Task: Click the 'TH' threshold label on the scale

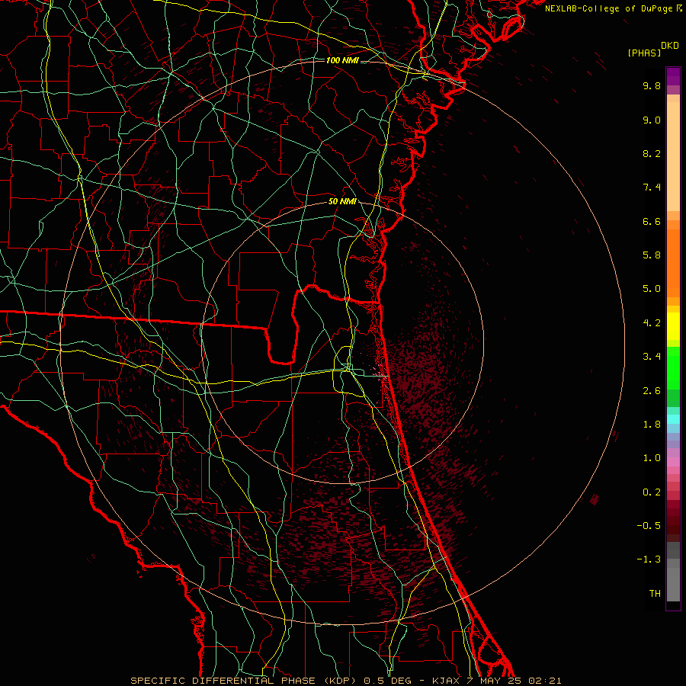Action: pos(655,594)
